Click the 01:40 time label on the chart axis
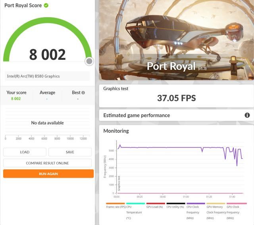Viewport: 254px width, 225px height. point(232,197)
